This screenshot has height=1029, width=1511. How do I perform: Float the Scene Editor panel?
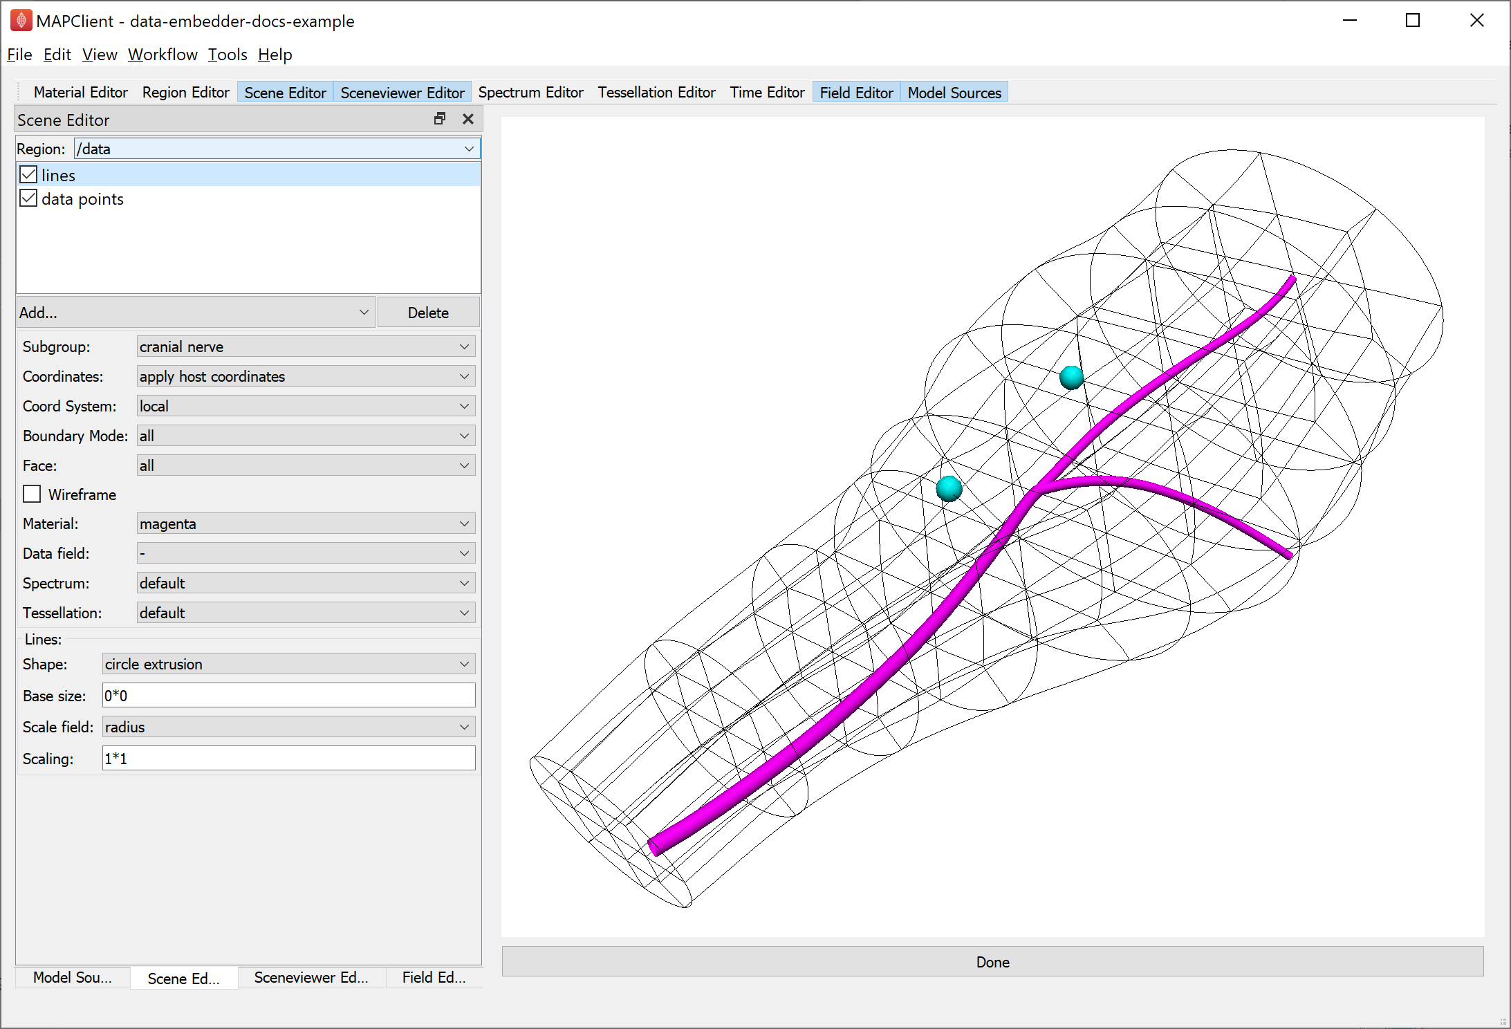point(440,119)
